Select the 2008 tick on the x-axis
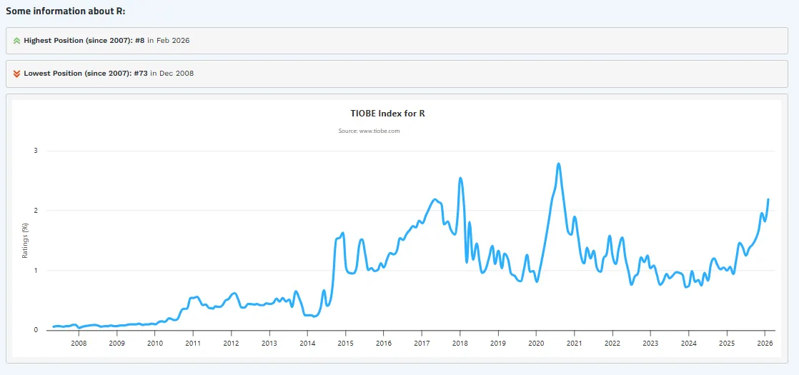The image size is (799, 375). click(79, 344)
